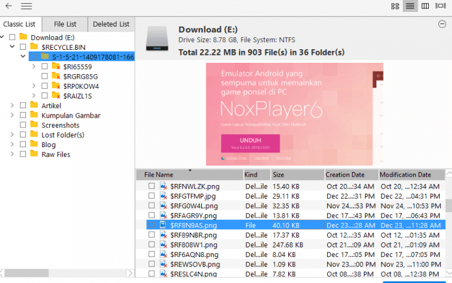This screenshot has width=452, height=283.
Task: Click the $RI65559 deleted folder icon
Action: tap(56, 66)
